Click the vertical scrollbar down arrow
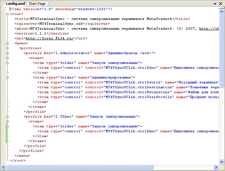Image resolution: width=225 pixels, height=171 pixels. (x=221, y=162)
